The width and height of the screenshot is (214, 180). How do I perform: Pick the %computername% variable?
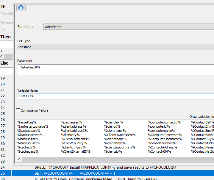point(161,131)
